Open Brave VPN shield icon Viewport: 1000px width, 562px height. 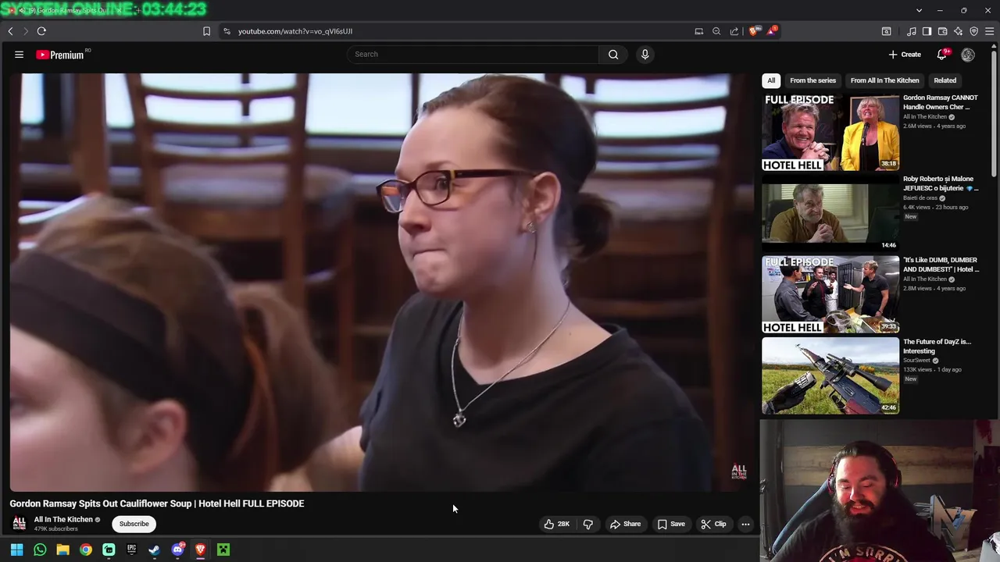pyautogui.click(x=973, y=31)
